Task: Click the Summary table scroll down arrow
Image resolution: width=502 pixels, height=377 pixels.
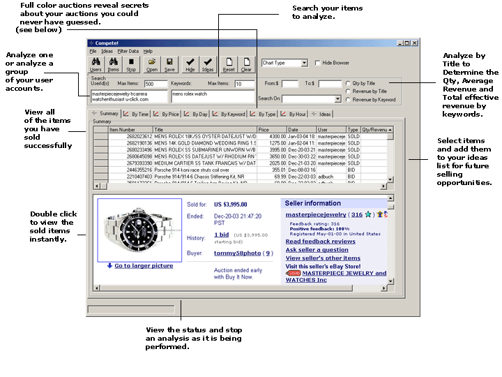Action: click(390, 179)
